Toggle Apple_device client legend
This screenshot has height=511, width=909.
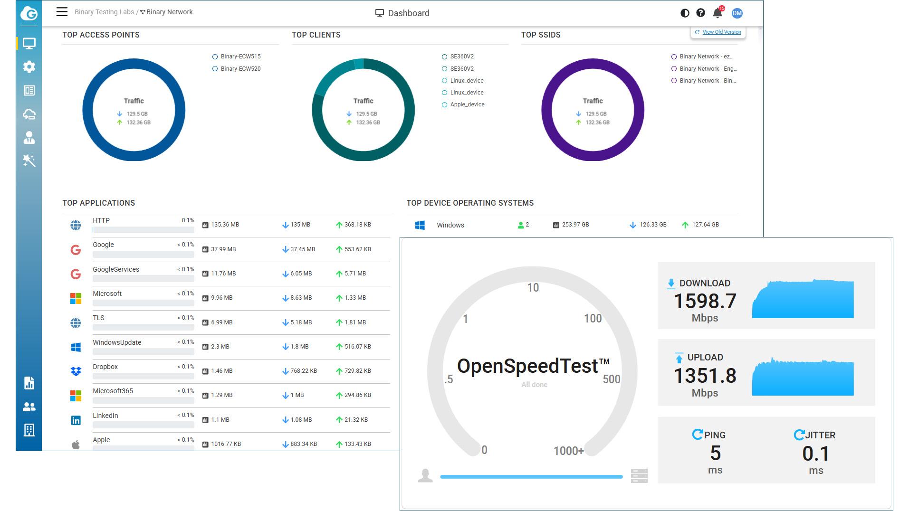click(x=463, y=104)
